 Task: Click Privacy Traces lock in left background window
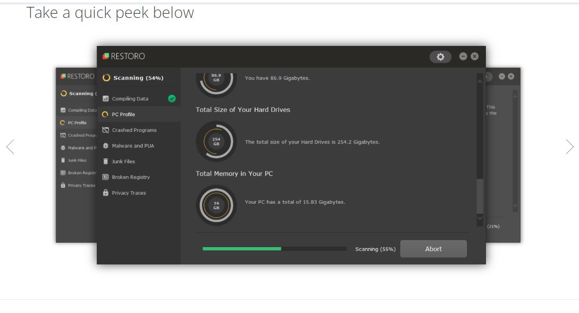(x=63, y=185)
